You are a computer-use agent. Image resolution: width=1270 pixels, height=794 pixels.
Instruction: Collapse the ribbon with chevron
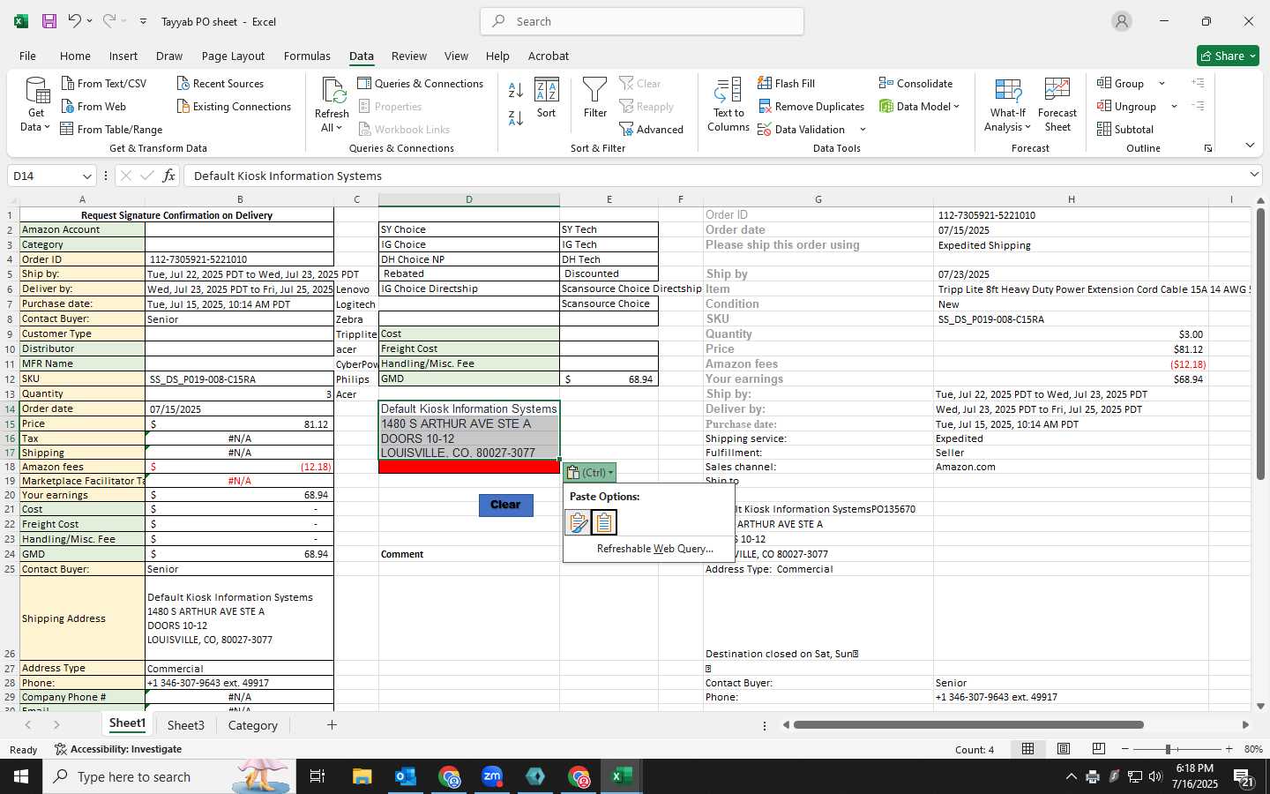click(1250, 145)
